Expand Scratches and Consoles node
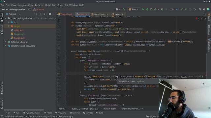This screenshot has width=211, height=118. 5,46
